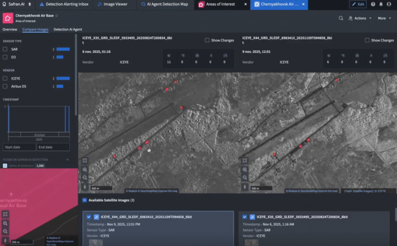Zoom out on the right SAR image
This screenshot has width=397, height=246.
pos(245,177)
